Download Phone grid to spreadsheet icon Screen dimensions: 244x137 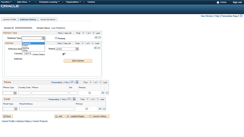point(77,82)
